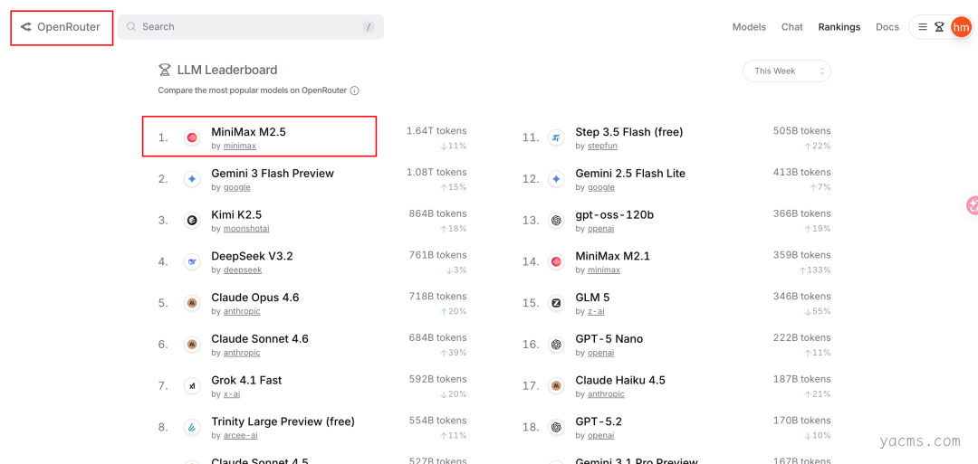
Task: Click the Step 3.5 Flash icon
Action: [x=556, y=137]
